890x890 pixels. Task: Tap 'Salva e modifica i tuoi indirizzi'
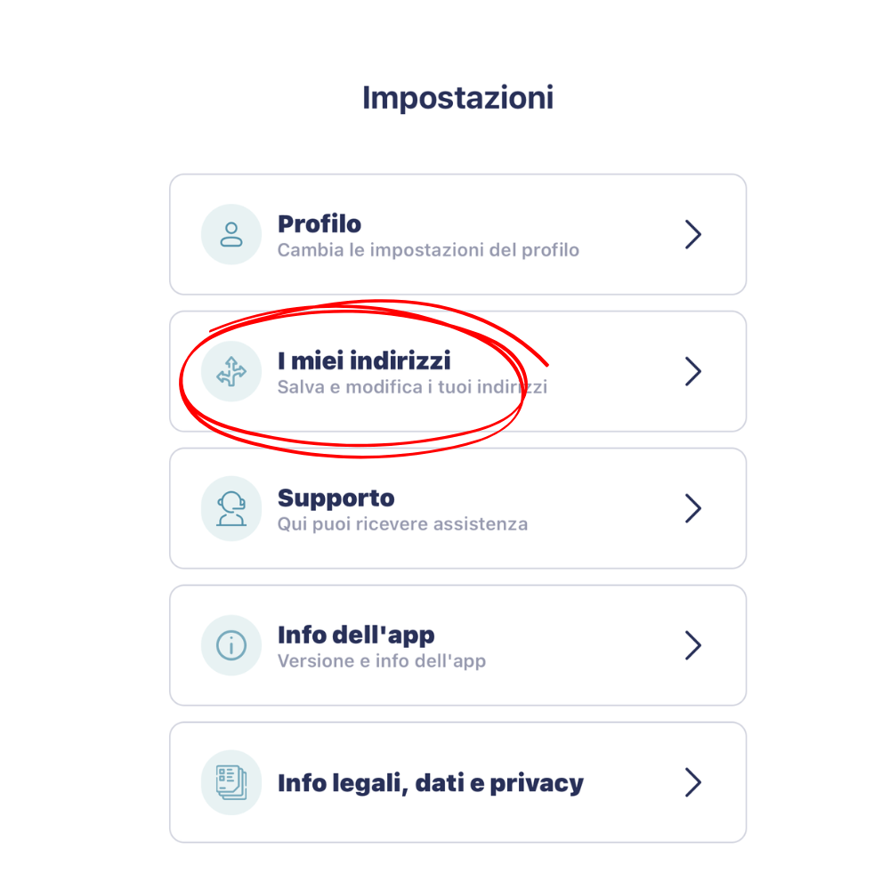pos(412,387)
